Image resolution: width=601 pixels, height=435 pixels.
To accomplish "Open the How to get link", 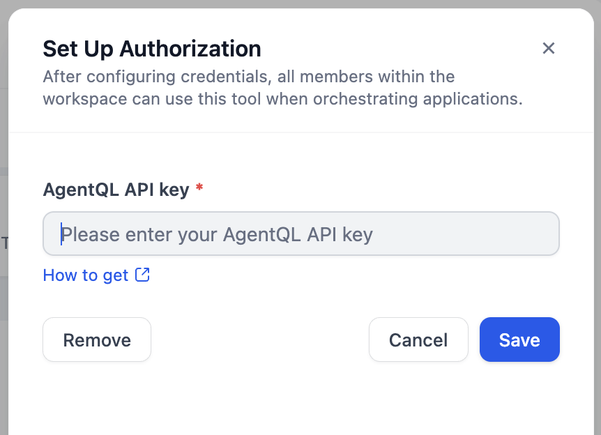I will pyautogui.click(x=86, y=275).
